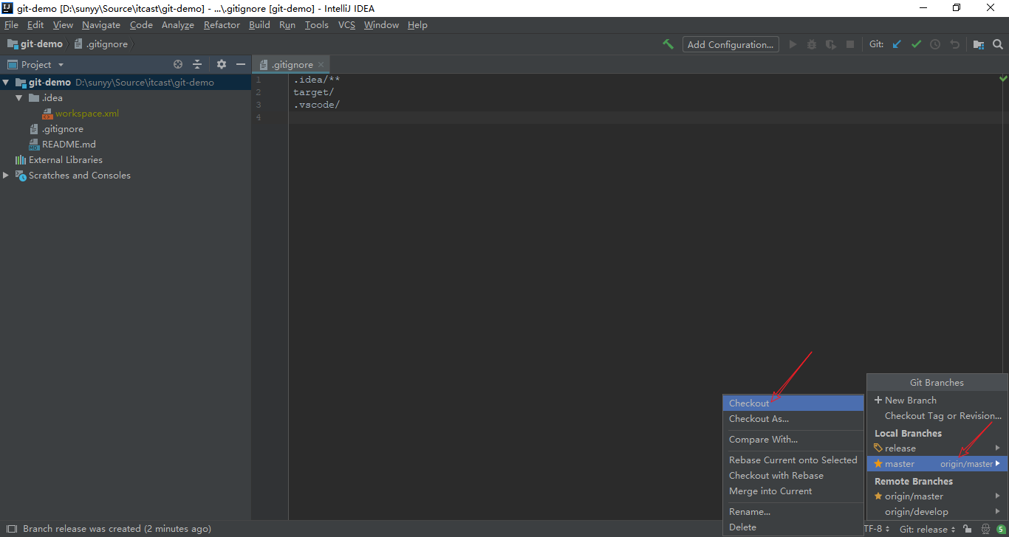The height and width of the screenshot is (537, 1009).
Task: Open the VCS menu
Action: [x=346, y=25]
